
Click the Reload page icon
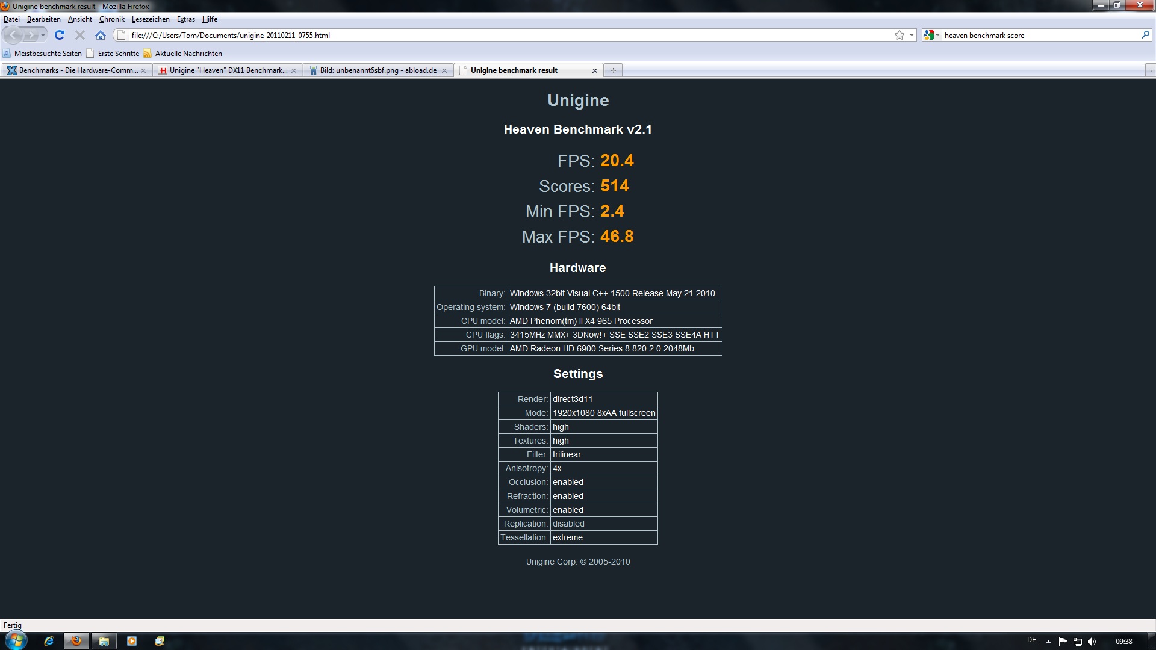(x=59, y=35)
